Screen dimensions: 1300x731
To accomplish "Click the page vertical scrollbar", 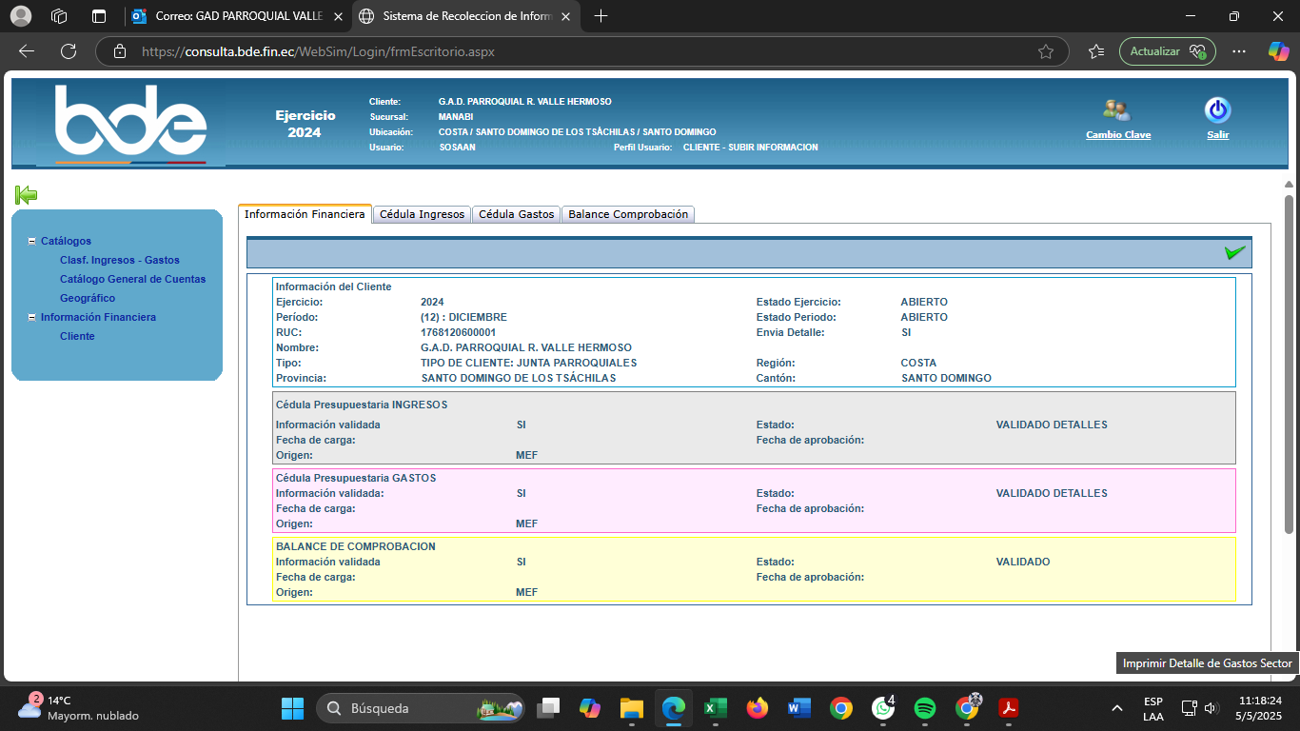I will (1289, 362).
